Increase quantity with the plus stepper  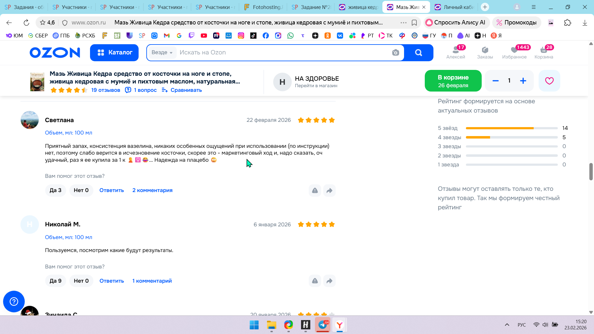pyautogui.click(x=523, y=81)
